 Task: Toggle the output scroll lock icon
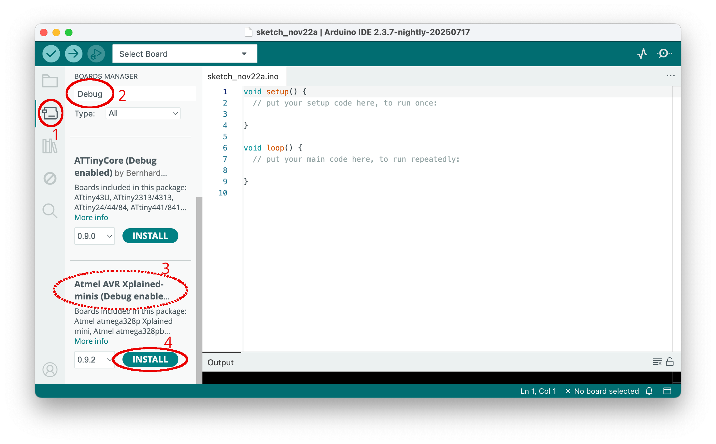[670, 362]
